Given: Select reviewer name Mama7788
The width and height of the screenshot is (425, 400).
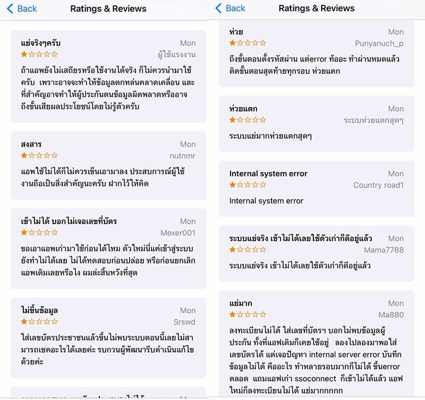Looking at the screenshot, I should (384, 250).
